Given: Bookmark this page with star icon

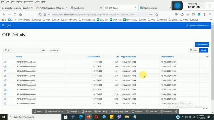Looking at the screenshot, I should 157,14.
